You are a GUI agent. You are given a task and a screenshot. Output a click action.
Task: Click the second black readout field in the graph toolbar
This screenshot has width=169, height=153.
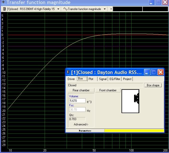[155, 9]
